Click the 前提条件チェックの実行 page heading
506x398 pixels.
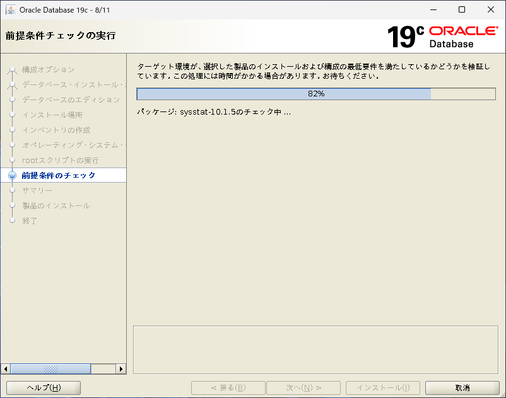pos(61,35)
